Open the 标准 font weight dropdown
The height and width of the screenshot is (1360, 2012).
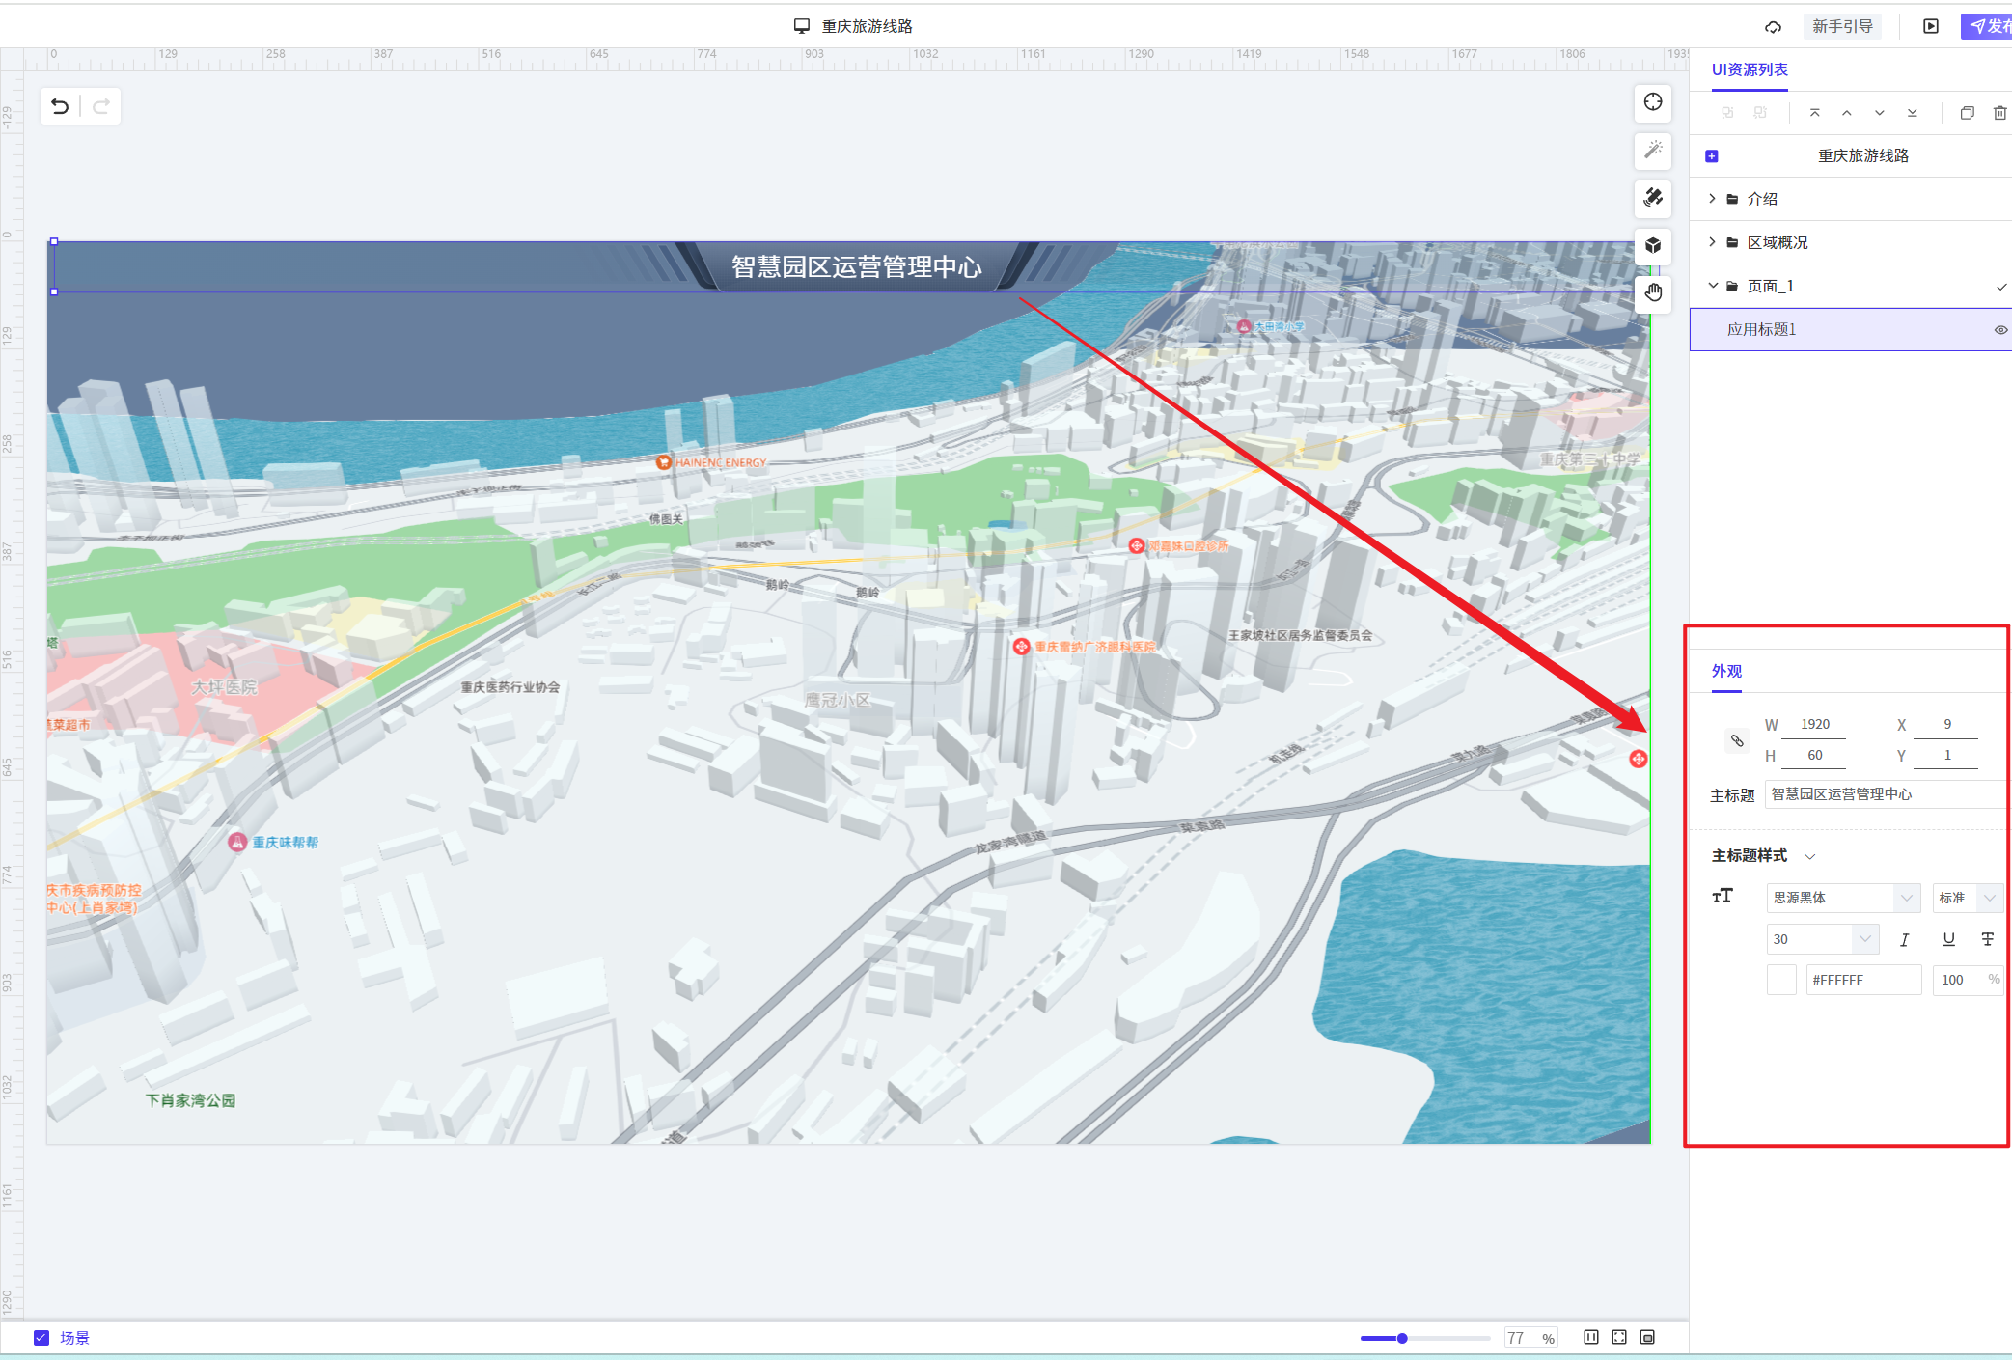(1968, 898)
